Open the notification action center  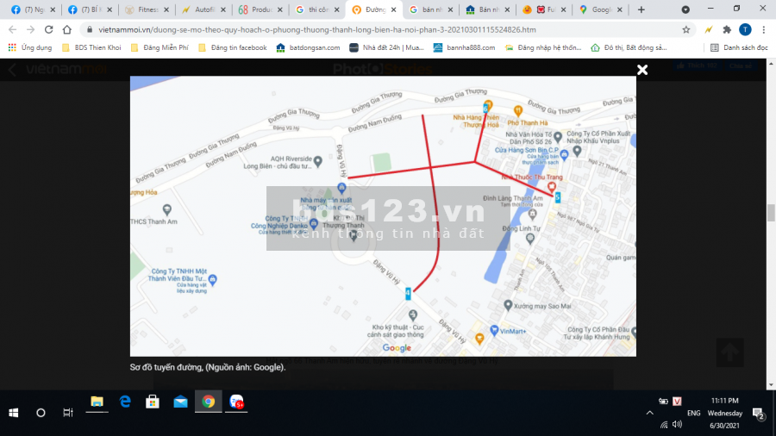pos(758,414)
